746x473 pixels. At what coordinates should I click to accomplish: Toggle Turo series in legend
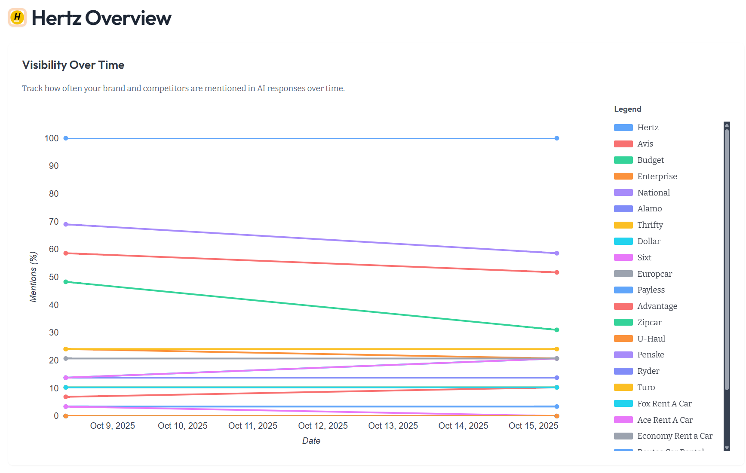coord(646,388)
